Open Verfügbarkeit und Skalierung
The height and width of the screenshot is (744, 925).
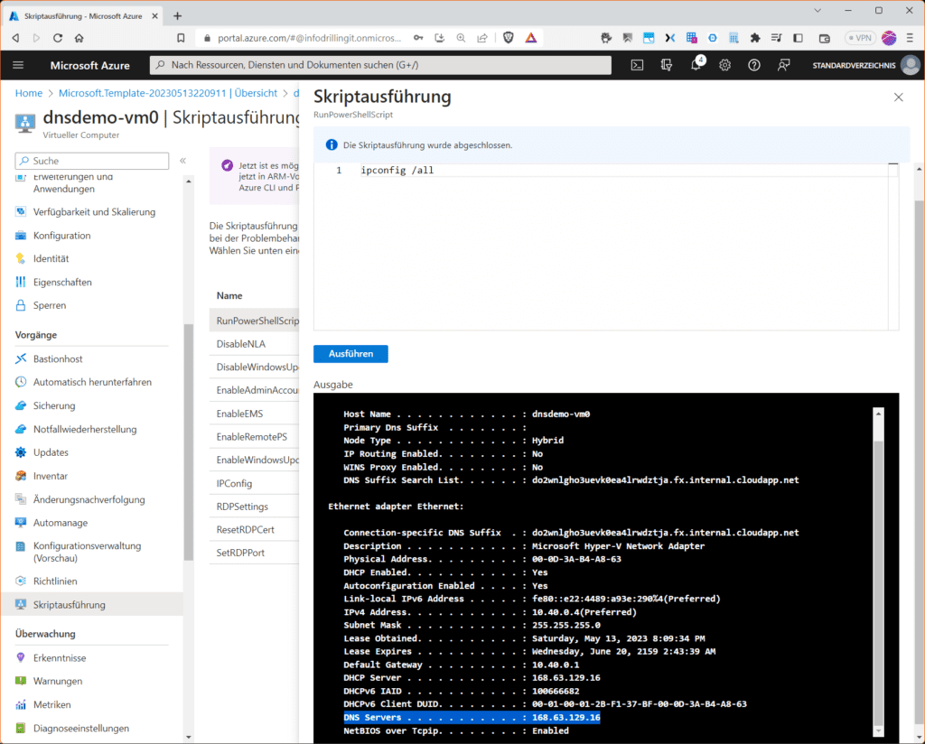click(94, 211)
